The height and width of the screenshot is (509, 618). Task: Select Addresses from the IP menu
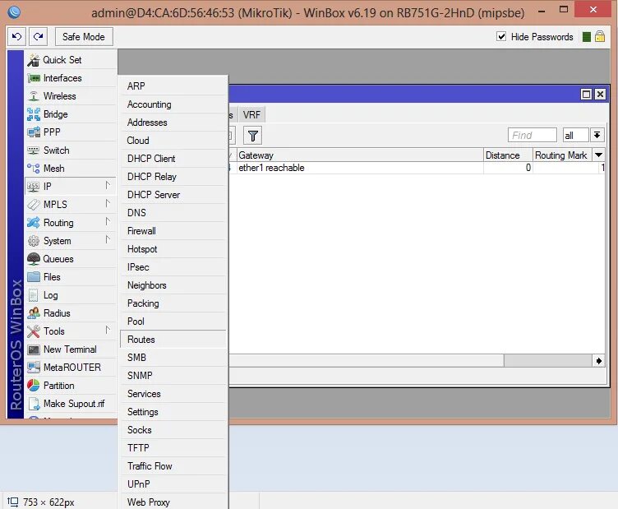(x=173, y=123)
